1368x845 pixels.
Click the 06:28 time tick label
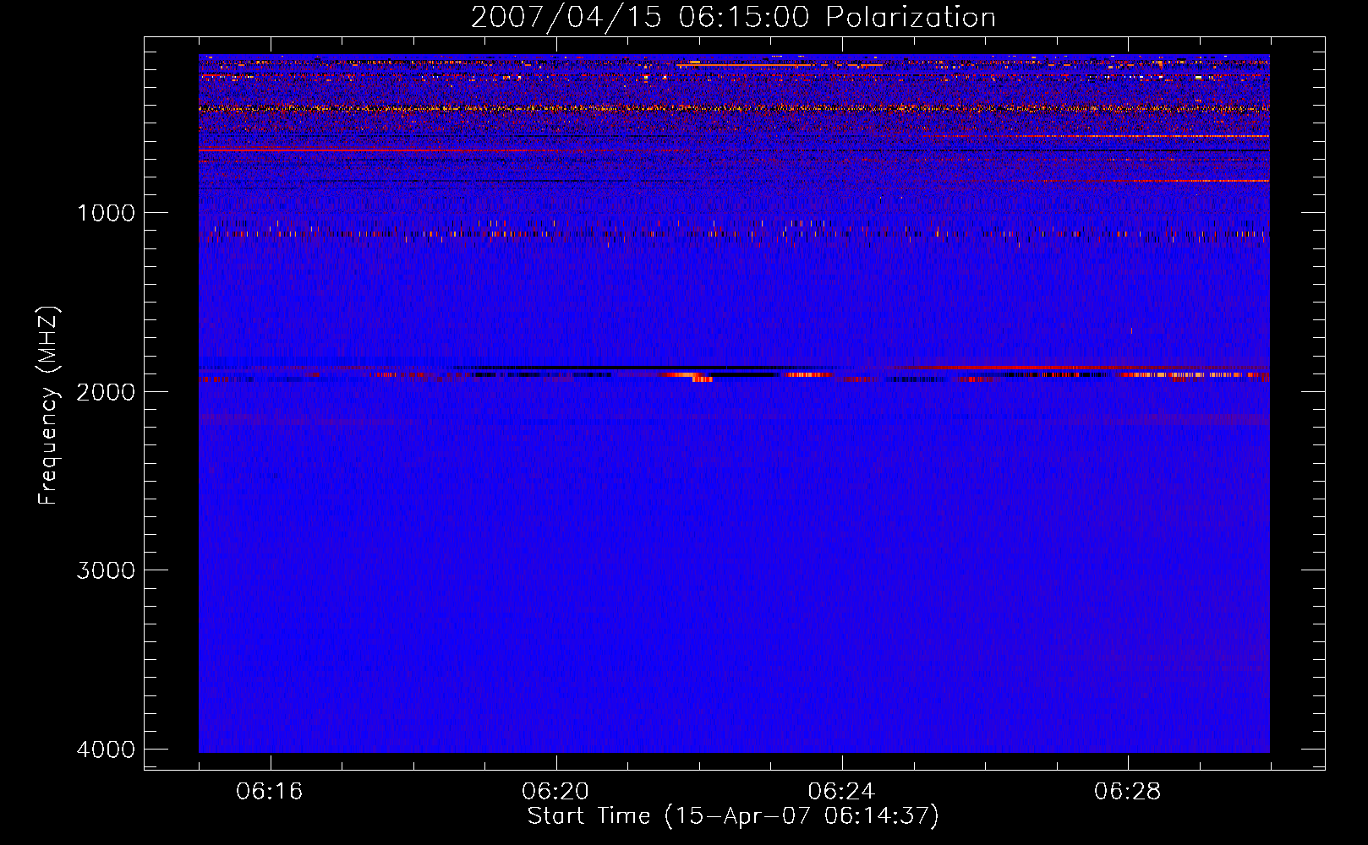coord(1127,792)
